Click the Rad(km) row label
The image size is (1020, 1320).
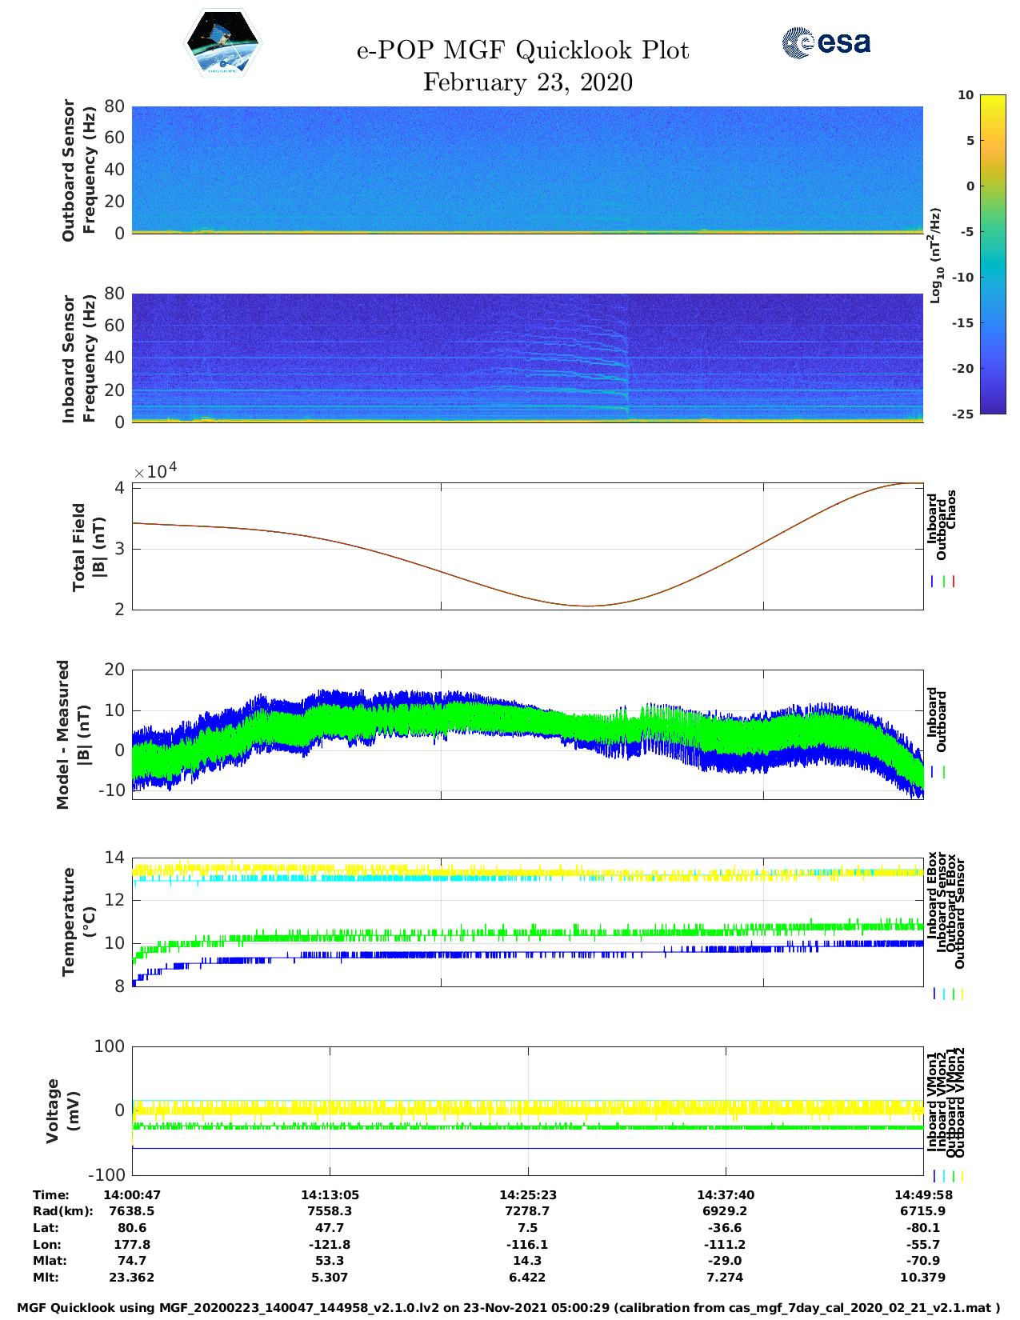(x=62, y=1211)
